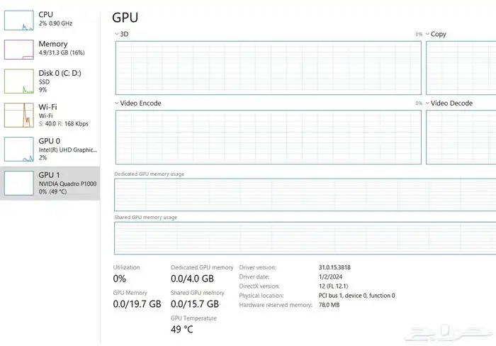Click the GPU 0 graph thumbnail

coord(19,149)
